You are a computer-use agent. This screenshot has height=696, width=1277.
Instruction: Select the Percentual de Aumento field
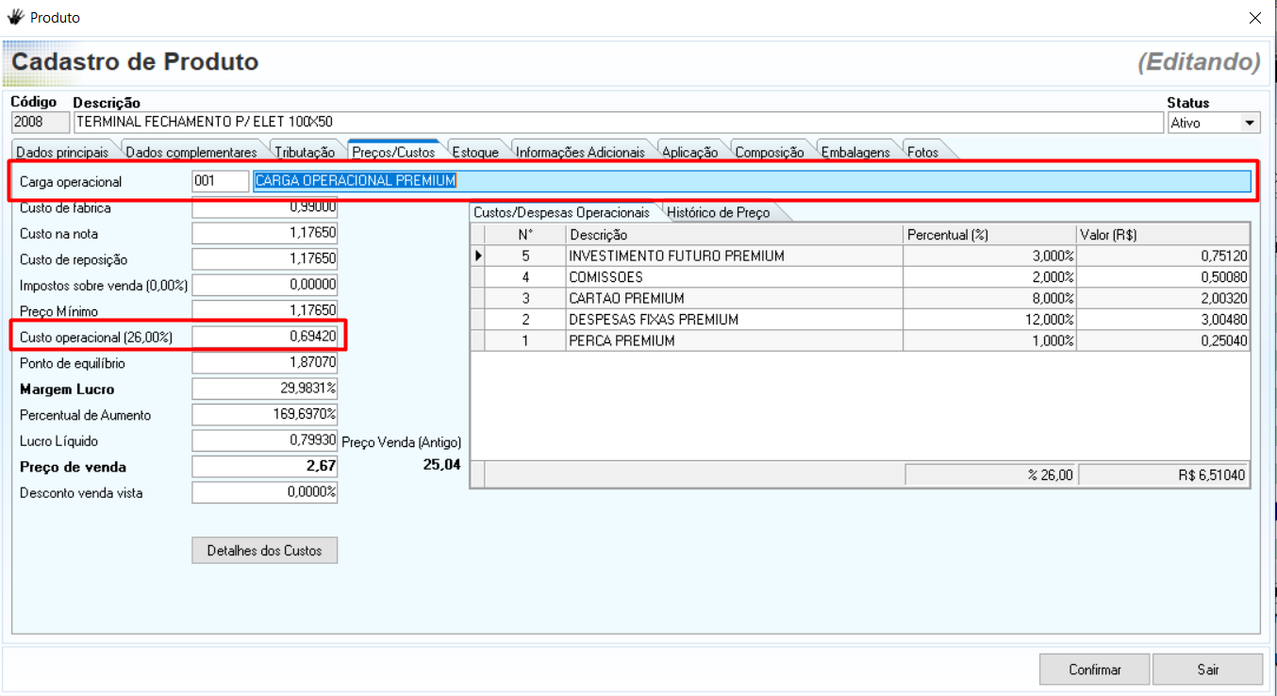(264, 414)
